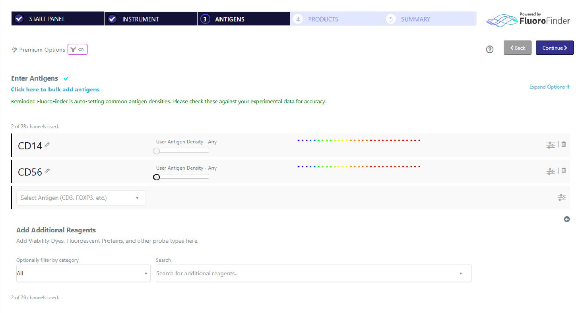
Task: Remove CD56 with its trash icon
Action: point(563,170)
